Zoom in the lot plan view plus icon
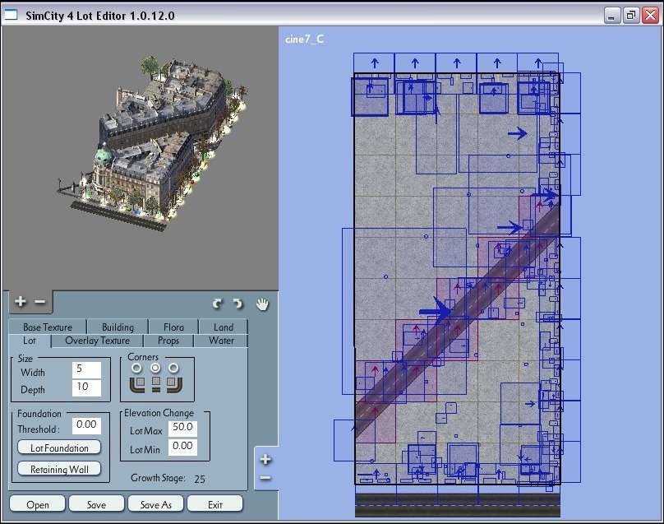The height and width of the screenshot is (524, 664). pyautogui.click(x=265, y=459)
